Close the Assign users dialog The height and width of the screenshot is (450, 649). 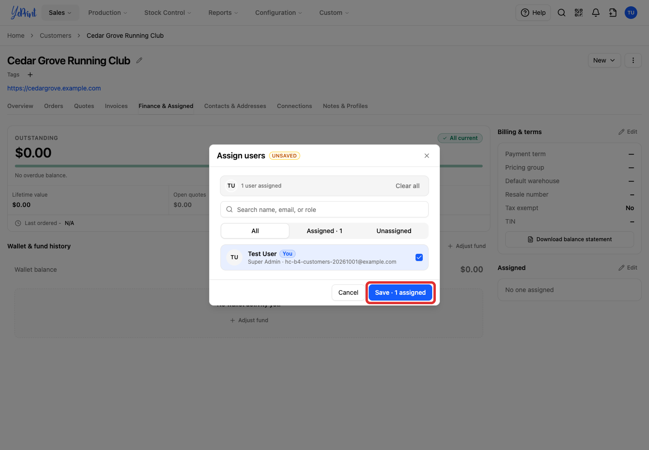coord(427,156)
